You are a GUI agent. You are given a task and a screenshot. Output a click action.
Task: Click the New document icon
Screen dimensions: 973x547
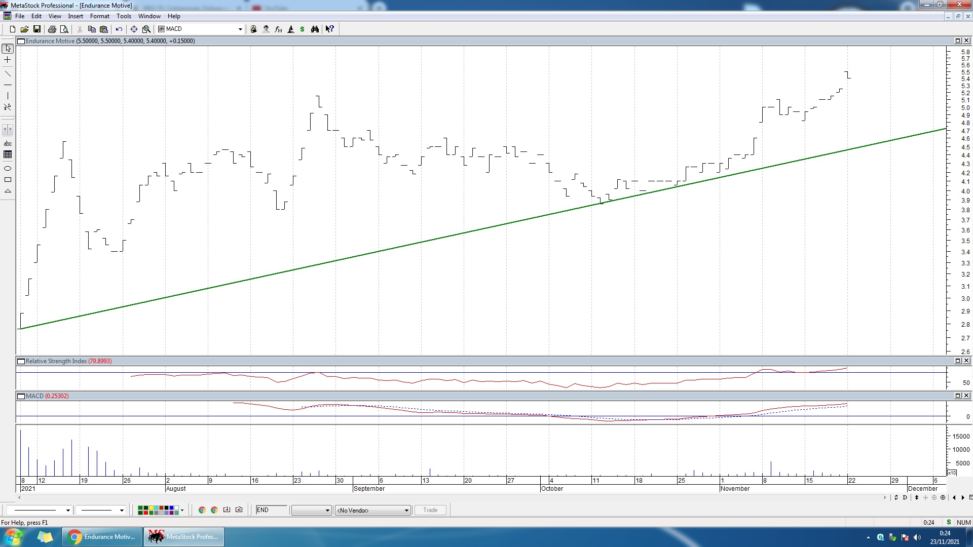pos(12,29)
